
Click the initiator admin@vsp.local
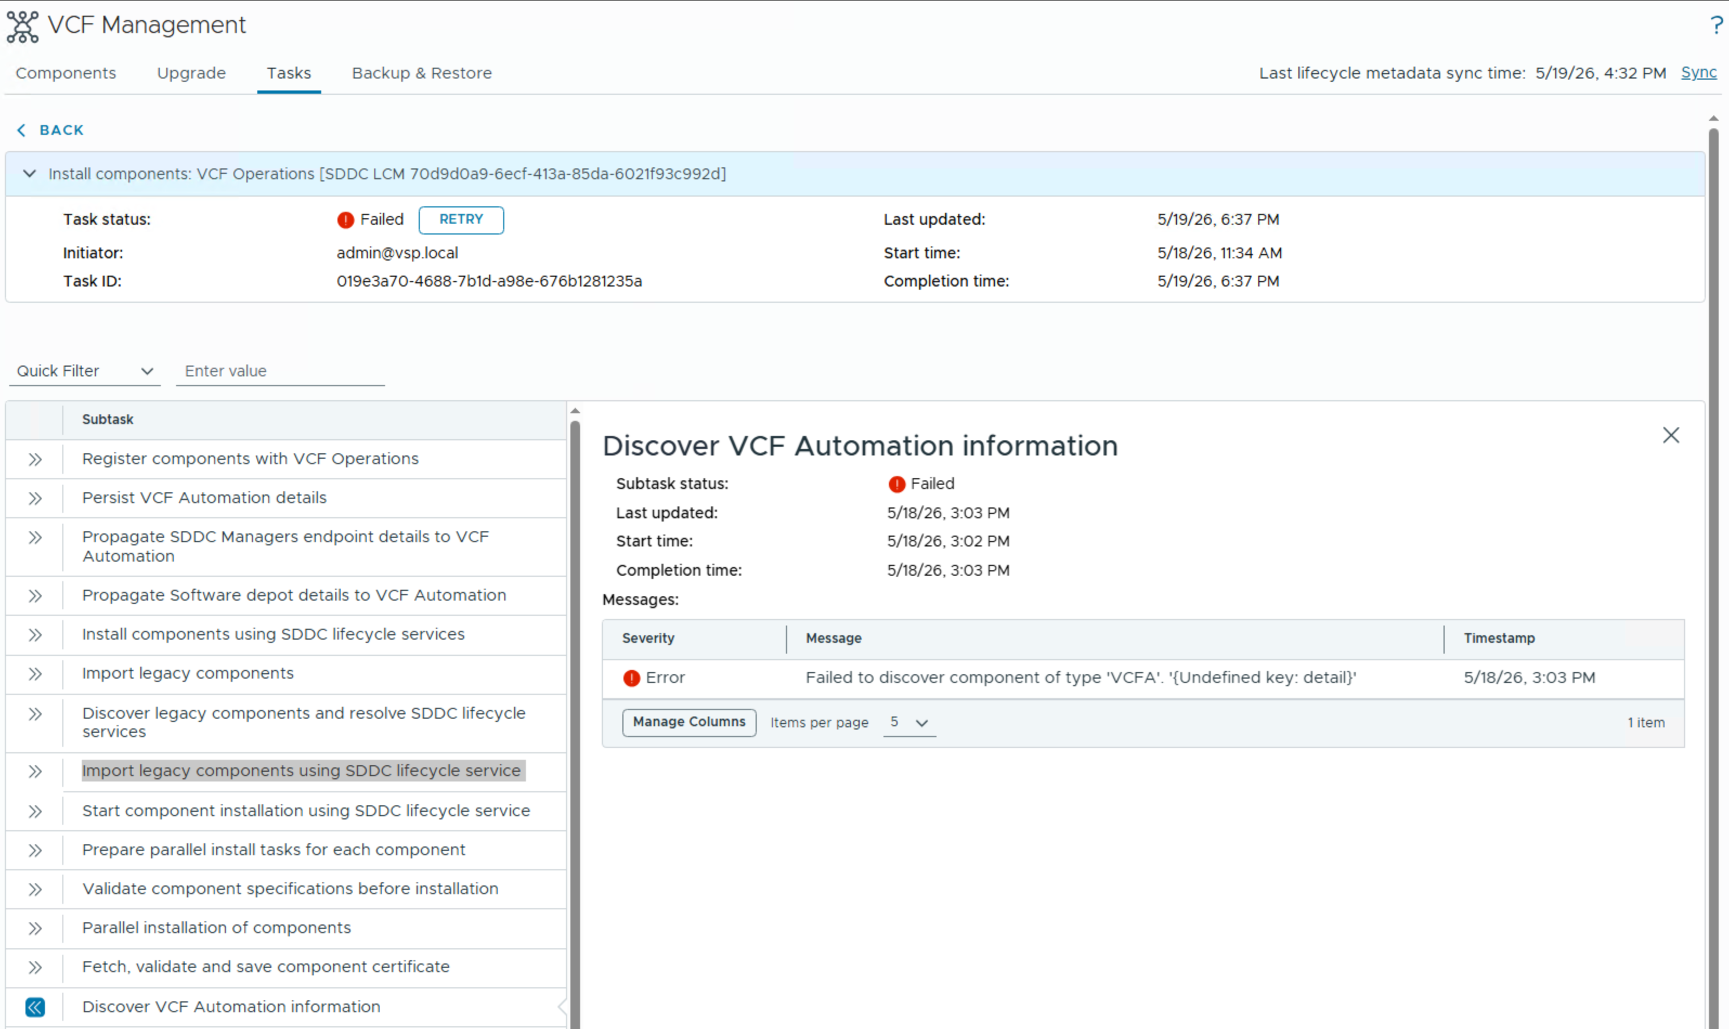coord(398,253)
